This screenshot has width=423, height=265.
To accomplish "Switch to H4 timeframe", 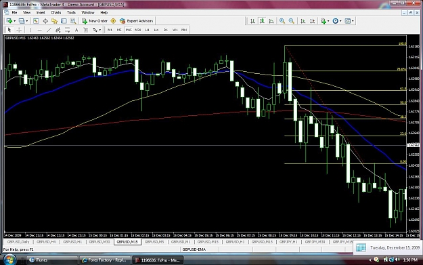I will coord(156,30).
